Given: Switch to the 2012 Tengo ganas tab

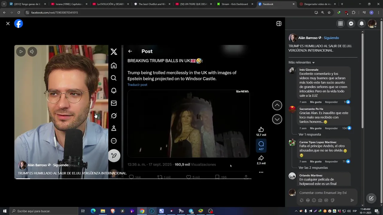Looking at the screenshot, I should pos(28,4).
